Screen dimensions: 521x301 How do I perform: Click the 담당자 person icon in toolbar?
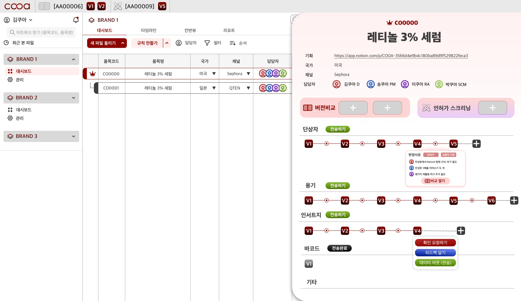point(179,43)
